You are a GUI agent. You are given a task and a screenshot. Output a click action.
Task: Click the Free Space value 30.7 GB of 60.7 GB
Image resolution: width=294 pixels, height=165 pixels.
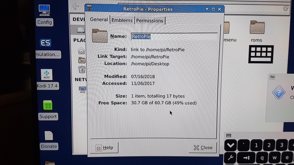pos(164,103)
